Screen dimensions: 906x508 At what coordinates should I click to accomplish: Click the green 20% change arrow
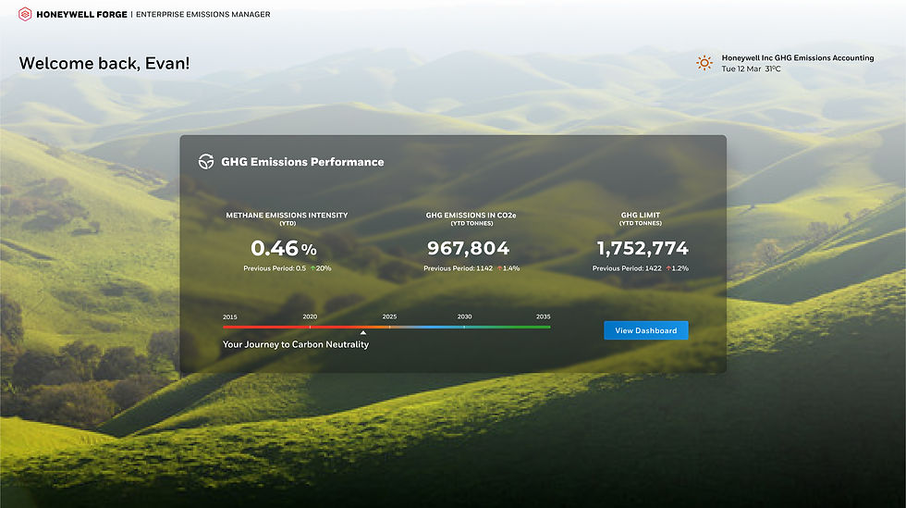click(x=313, y=268)
